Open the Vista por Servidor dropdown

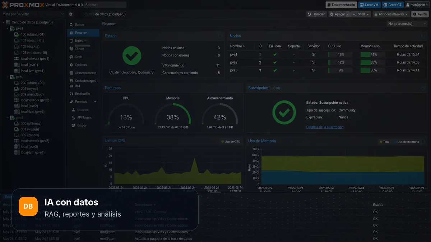point(33,14)
